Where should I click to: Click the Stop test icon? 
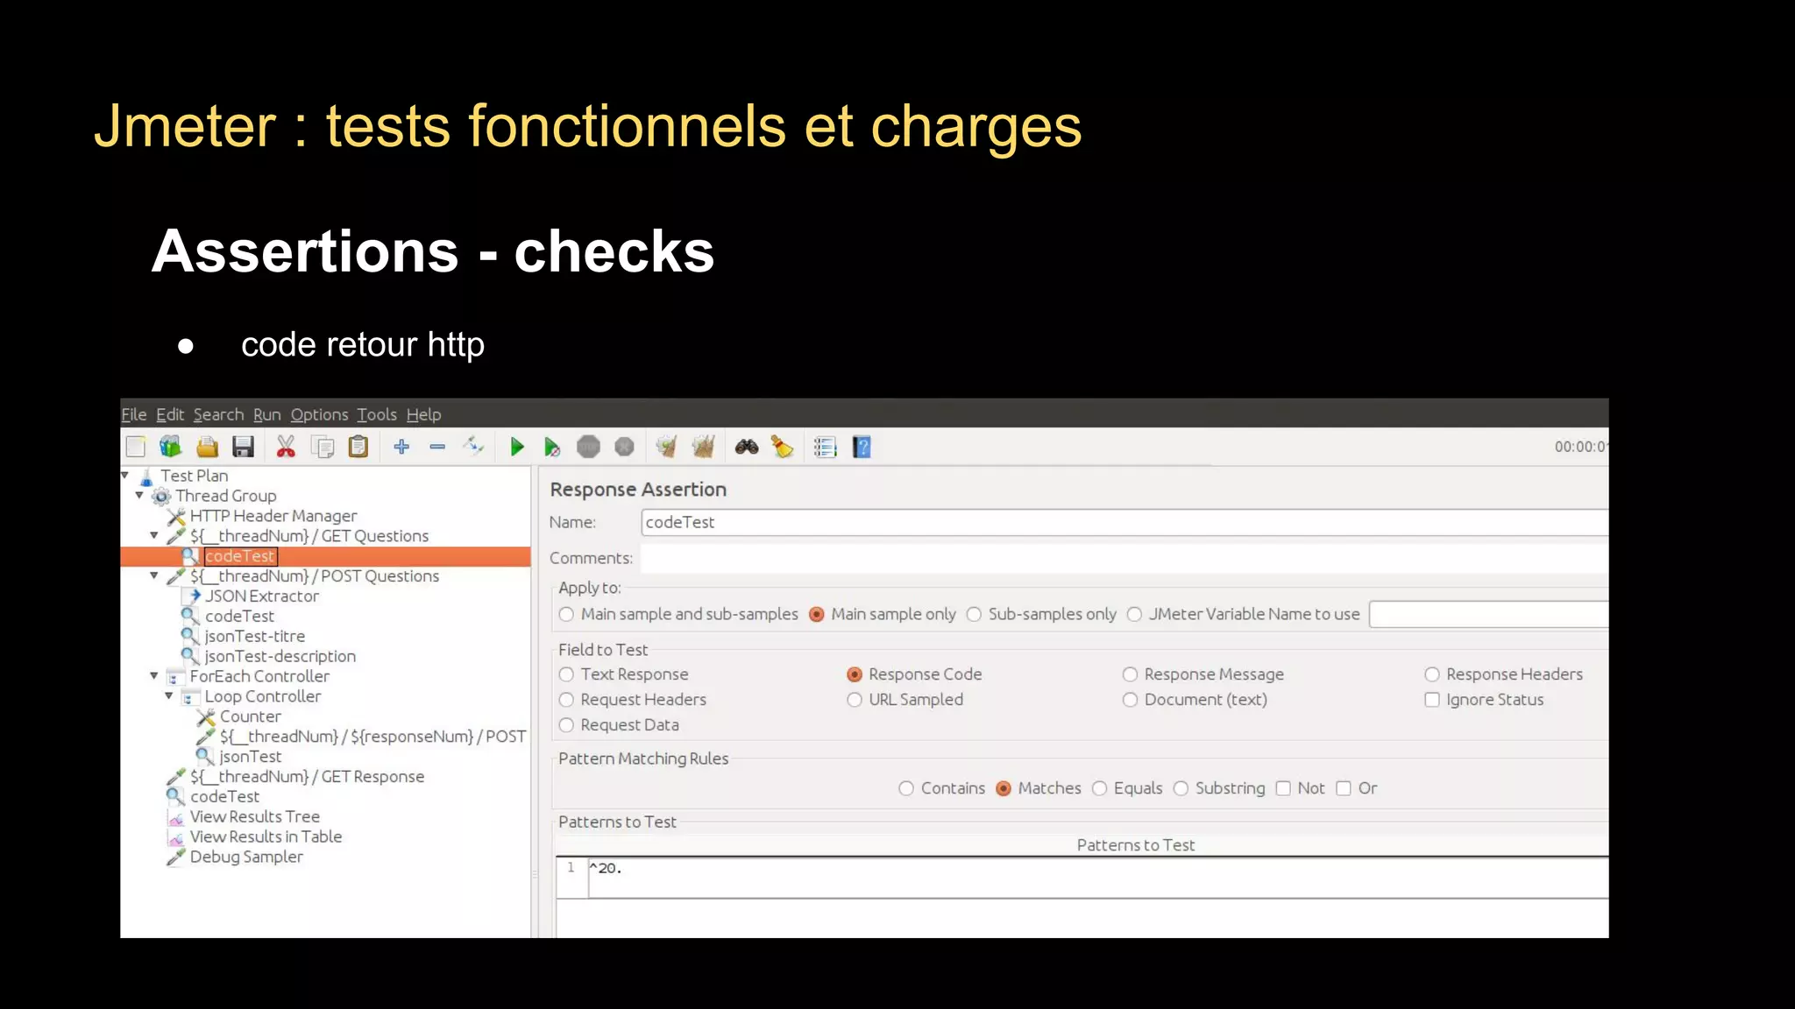[x=588, y=448]
